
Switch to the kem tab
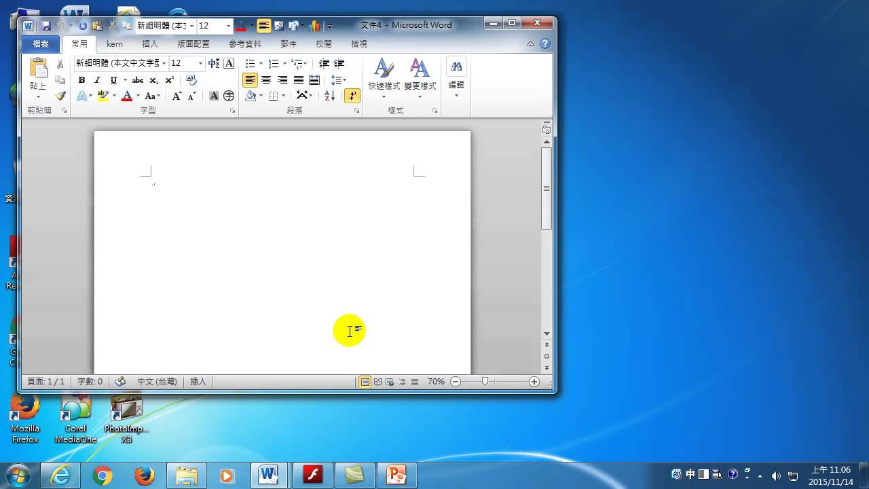coord(115,43)
